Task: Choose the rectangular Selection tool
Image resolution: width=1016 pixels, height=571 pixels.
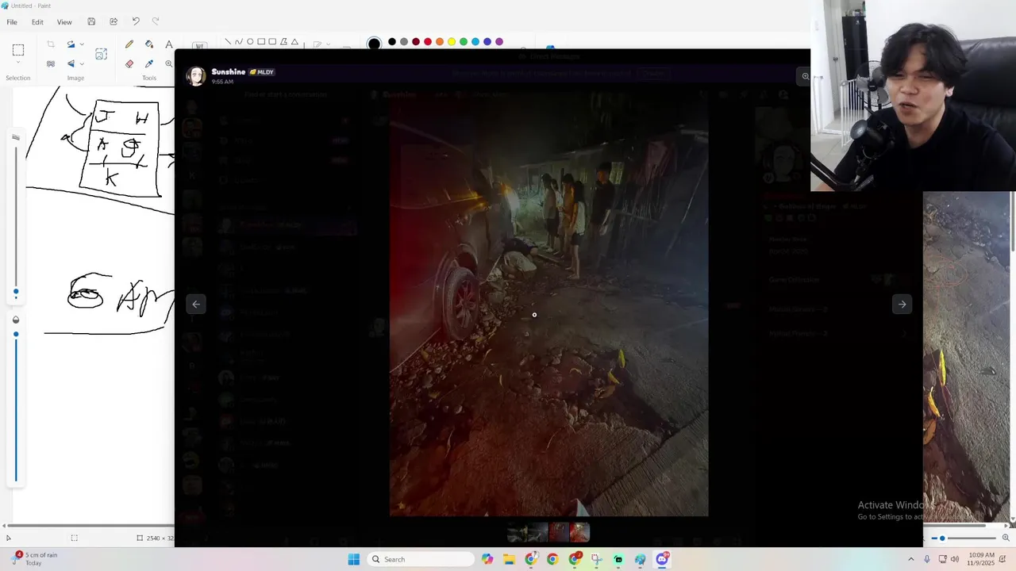Action: coord(18,50)
